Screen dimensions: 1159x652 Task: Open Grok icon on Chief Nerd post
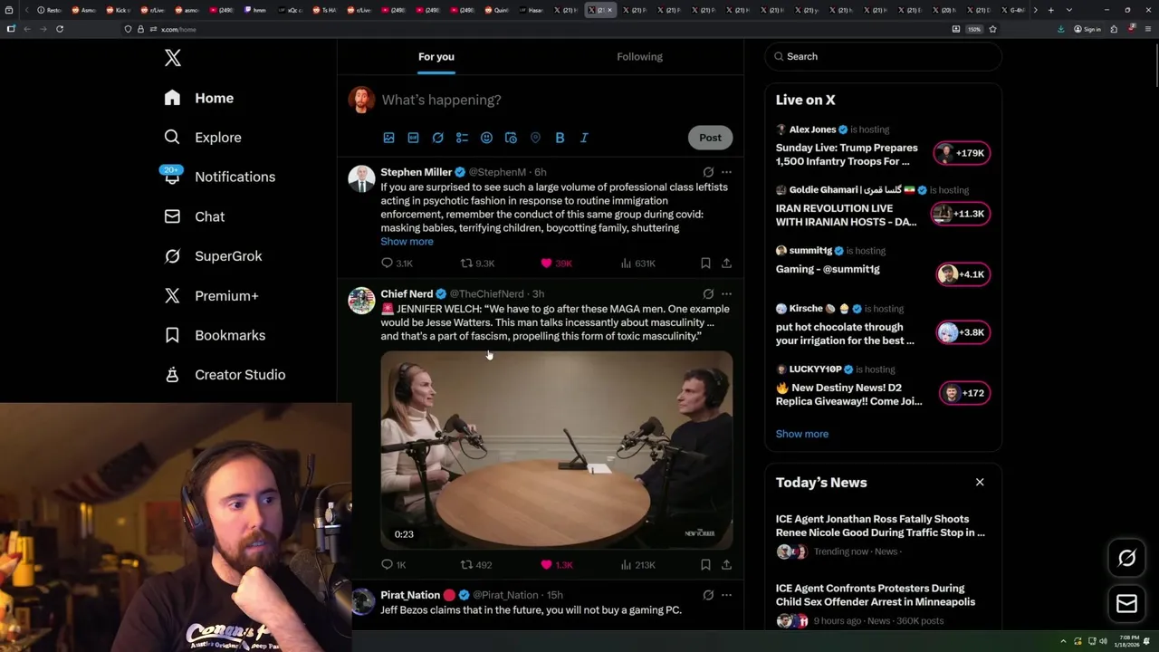pyautogui.click(x=708, y=294)
